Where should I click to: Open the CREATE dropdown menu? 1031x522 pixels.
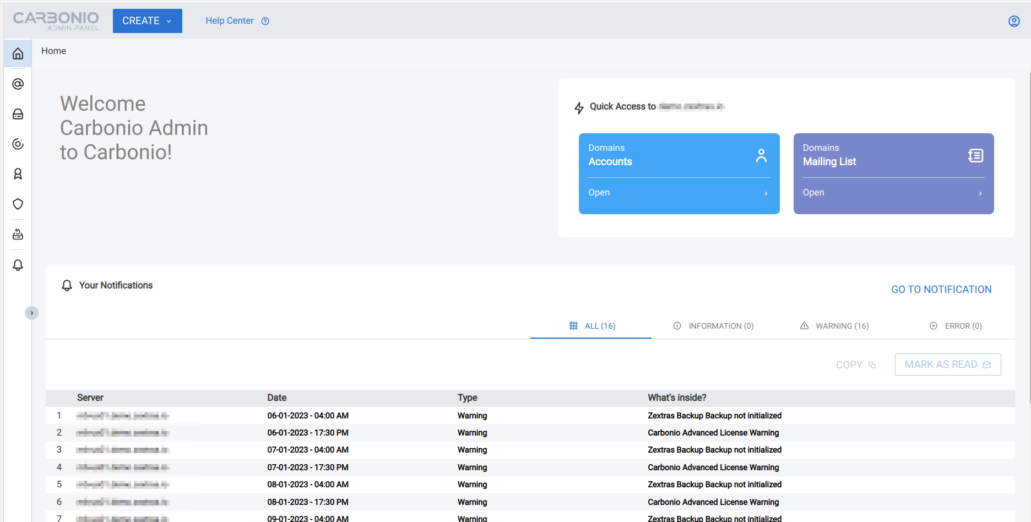tap(148, 21)
